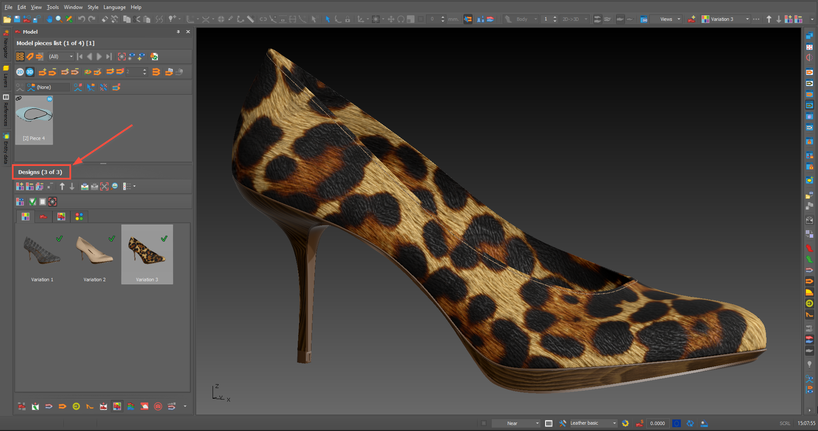The width and height of the screenshot is (818, 431).
Task: Click the Undo arrow icon
Action: [x=81, y=19]
